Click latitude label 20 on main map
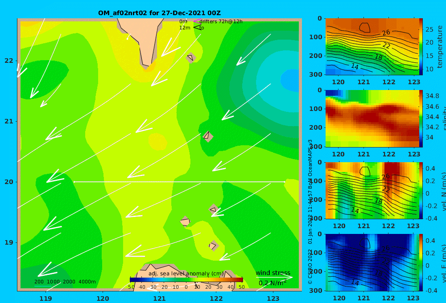The width and height of the screenshot is (446, 303). pos(9,182)
